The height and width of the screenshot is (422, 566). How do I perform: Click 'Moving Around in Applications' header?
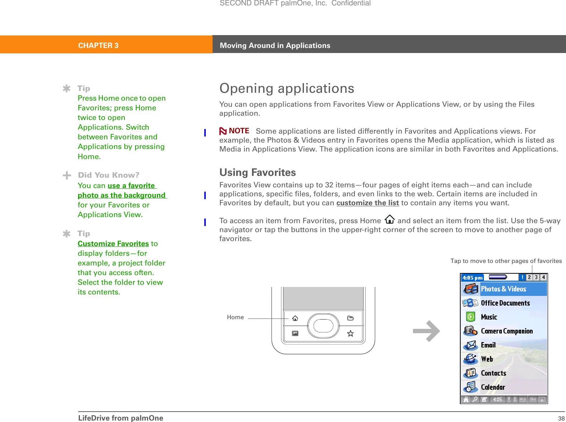pyautogui.click(x=275, y=45)
